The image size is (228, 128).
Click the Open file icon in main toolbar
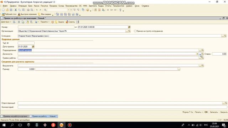[x=7, y=10]
